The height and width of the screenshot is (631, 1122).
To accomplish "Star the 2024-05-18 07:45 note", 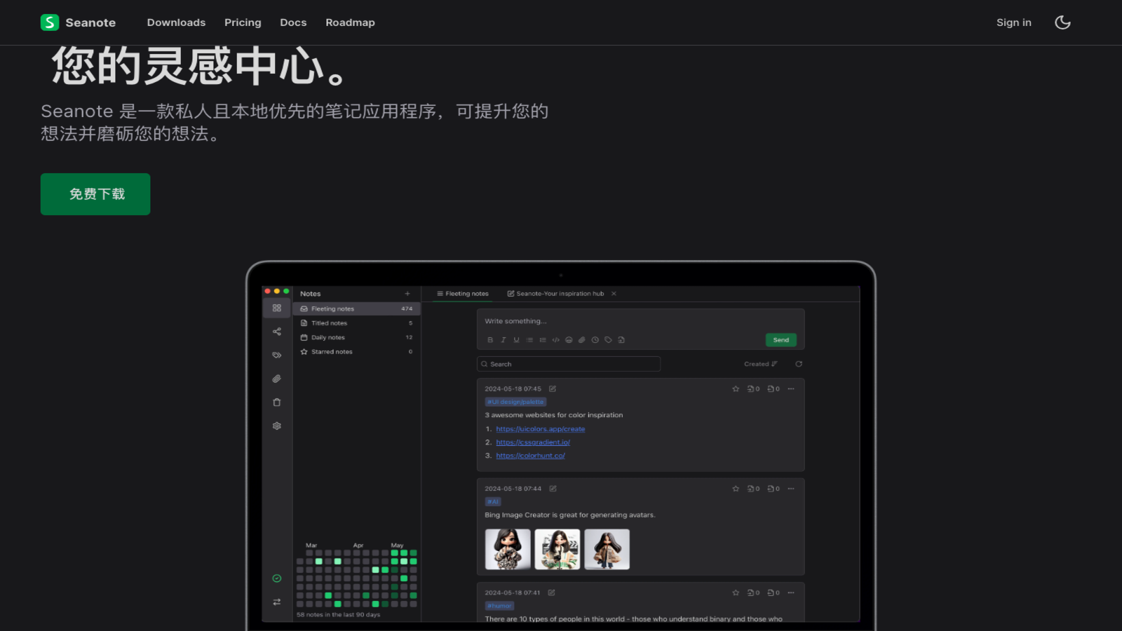I will tap(736, 388).
